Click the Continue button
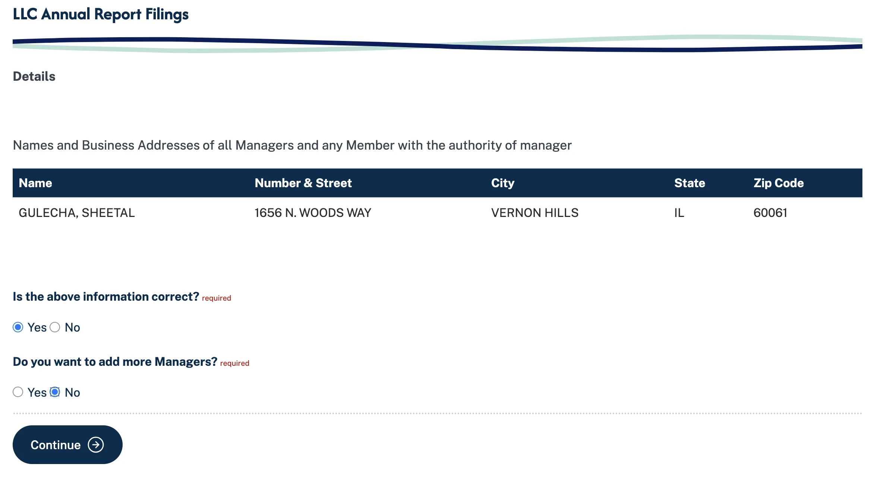 (x=67, y=444)
